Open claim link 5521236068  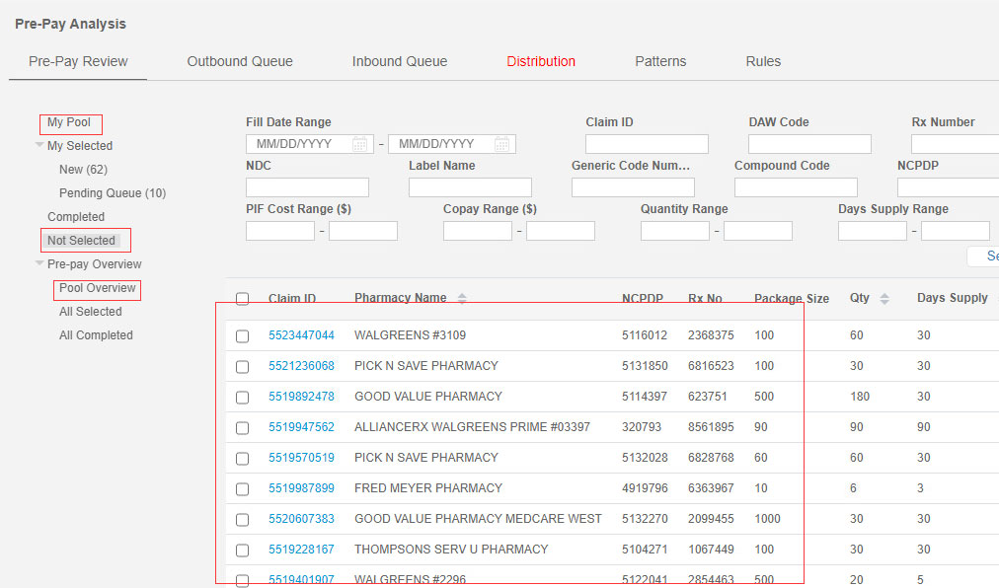[x=301, y=366]
